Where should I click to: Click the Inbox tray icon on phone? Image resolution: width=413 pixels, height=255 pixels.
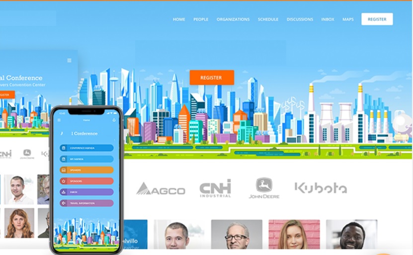tap(64, 192)
